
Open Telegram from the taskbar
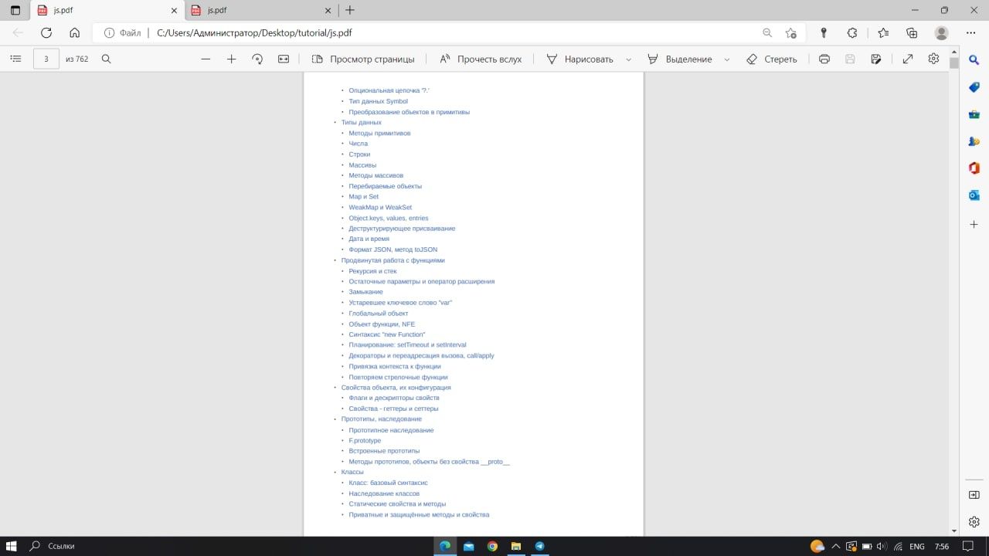(539, 546)
